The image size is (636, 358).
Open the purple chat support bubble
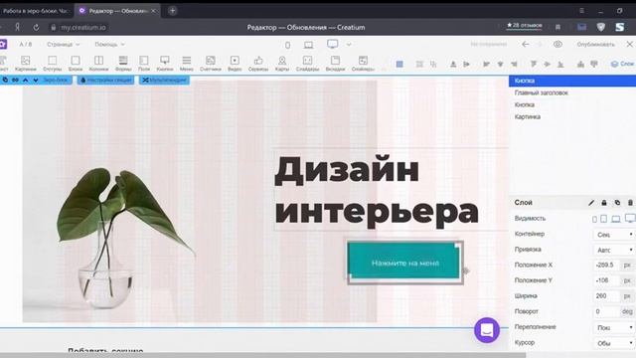pos(487,330)
